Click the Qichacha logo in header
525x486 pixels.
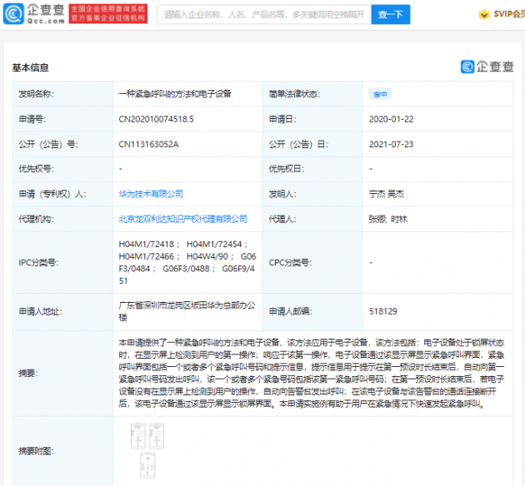tap(32, 14)
